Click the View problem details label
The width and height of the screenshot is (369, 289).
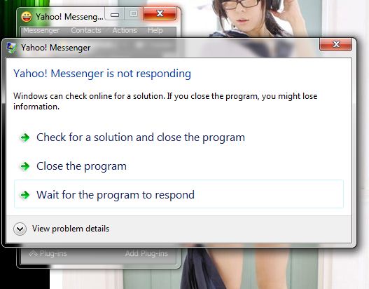pyautogui.click(x=71, y=229)
